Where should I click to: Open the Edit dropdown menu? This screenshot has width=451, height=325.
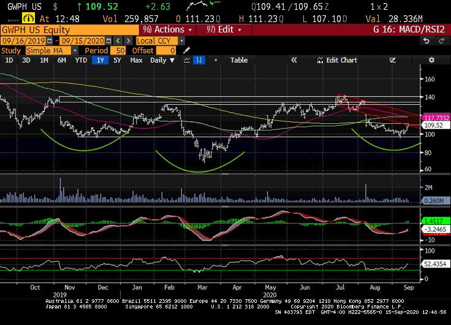(x=224, y=29)
